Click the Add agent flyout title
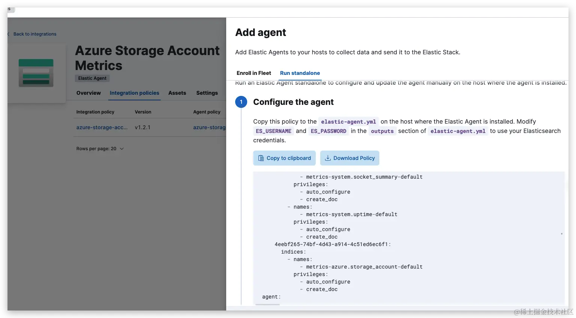This screenshot has height=318, width=576. click(x=261, y=33)
